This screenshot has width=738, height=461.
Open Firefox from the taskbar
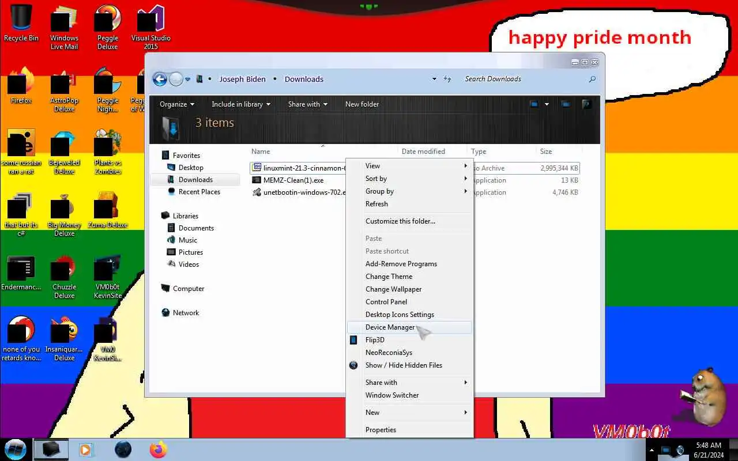pyautogui.click(x=158, y=449)
